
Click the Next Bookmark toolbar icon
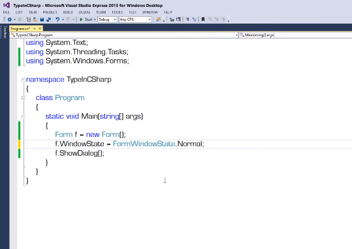point(217,20)
